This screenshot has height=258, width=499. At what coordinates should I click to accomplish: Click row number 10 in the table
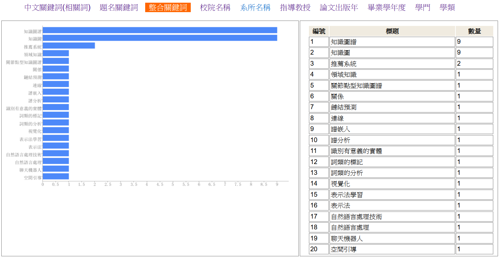(x=319, y=140)
